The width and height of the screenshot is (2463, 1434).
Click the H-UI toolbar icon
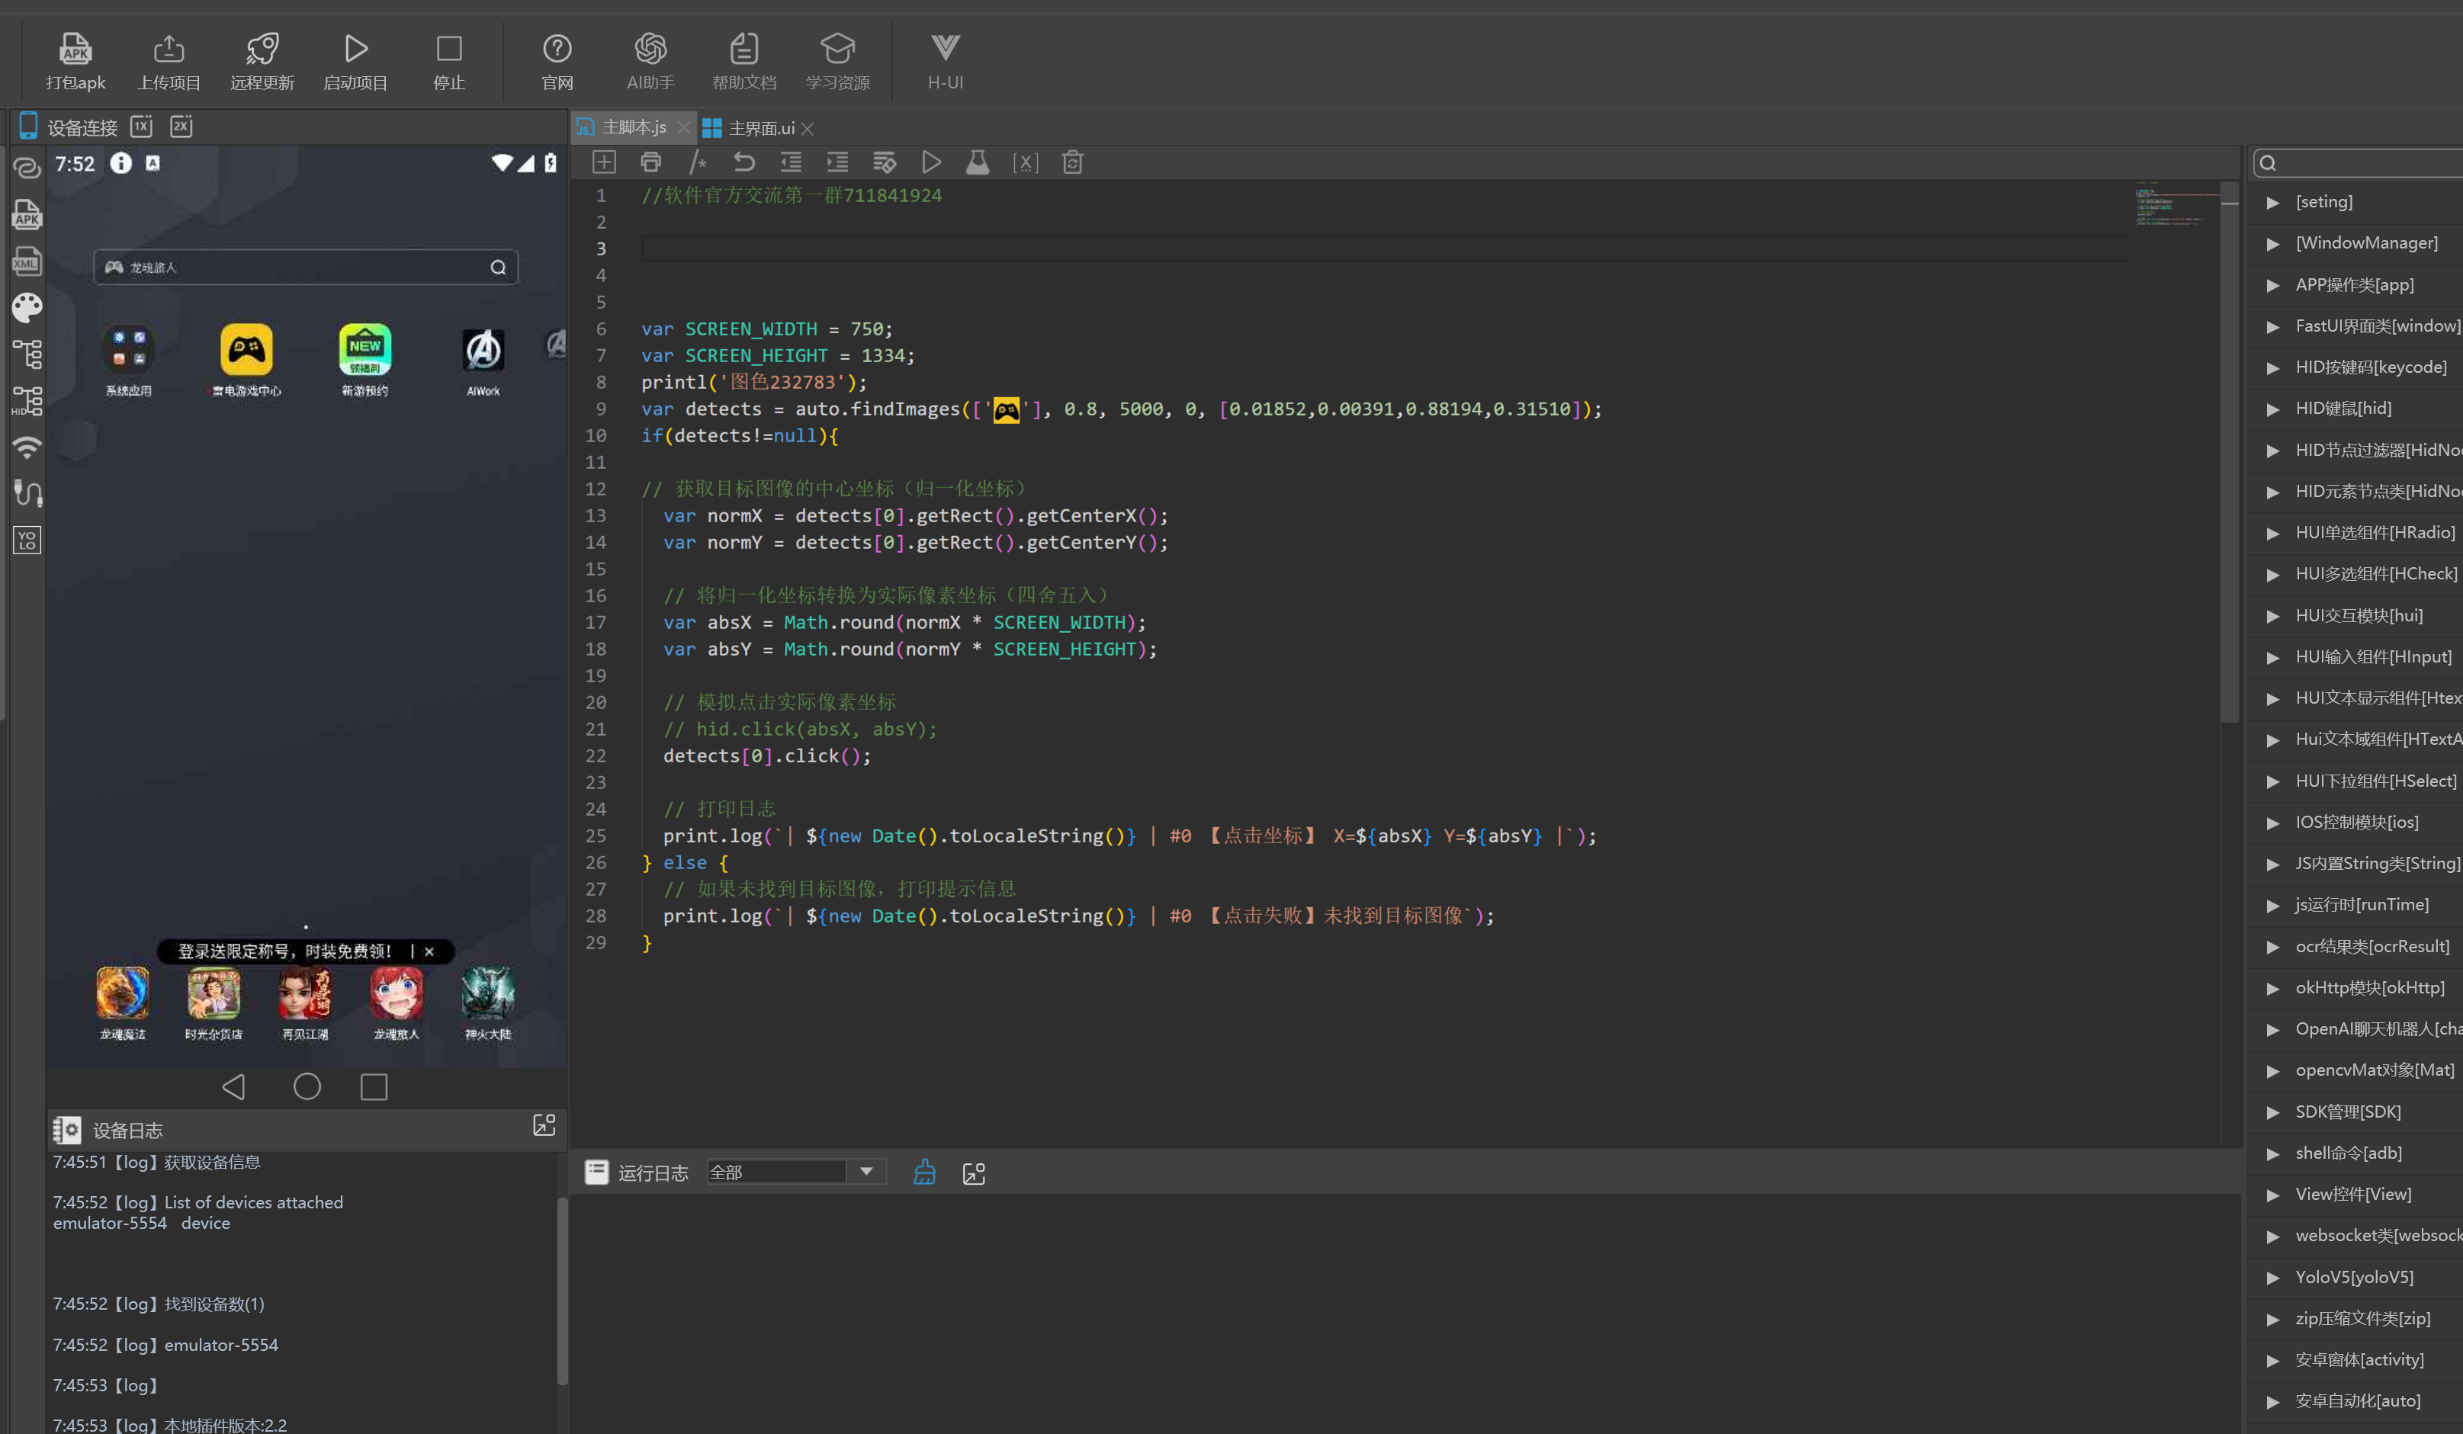945,48
